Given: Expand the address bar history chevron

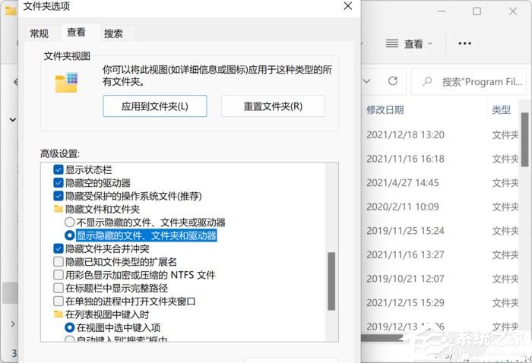Looking at the screenshot, I should click(368, 81).
